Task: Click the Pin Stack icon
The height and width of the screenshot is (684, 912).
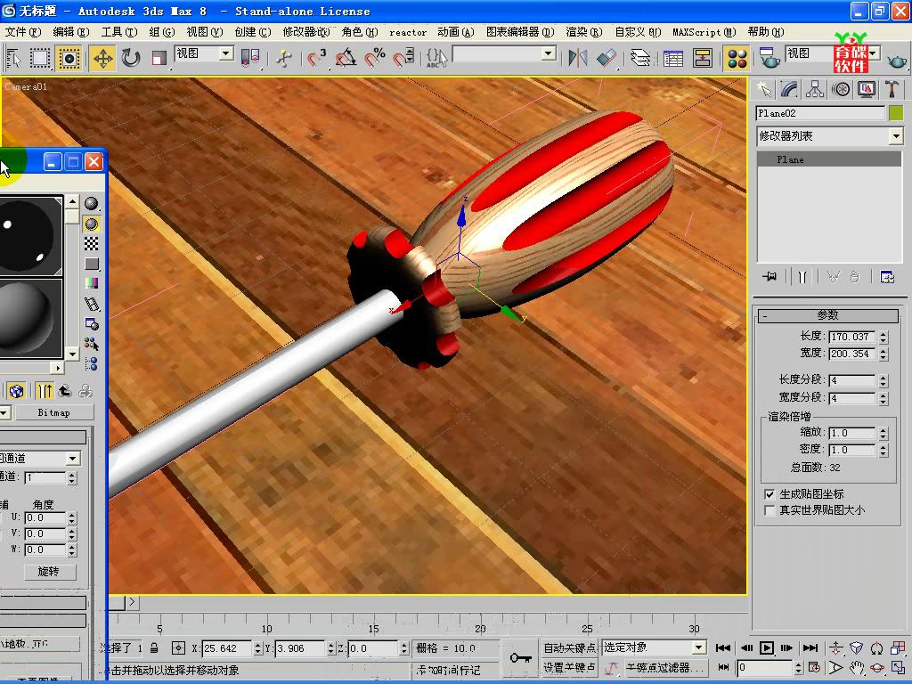Action: (x=769, y=277)
